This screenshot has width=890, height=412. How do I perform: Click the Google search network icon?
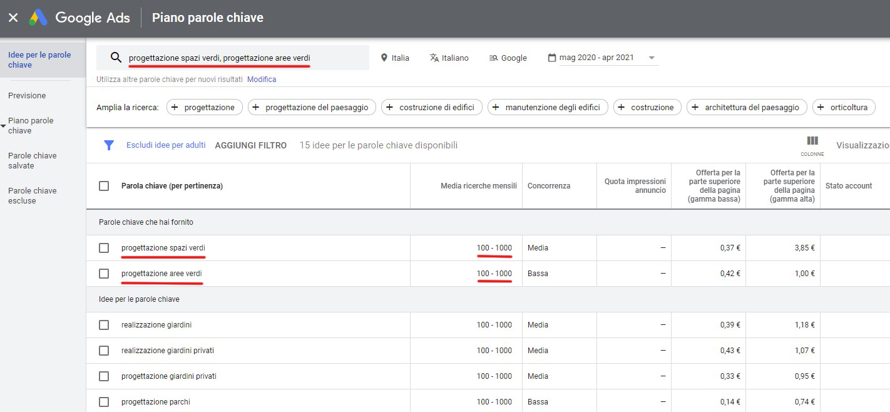coord(493,58)
